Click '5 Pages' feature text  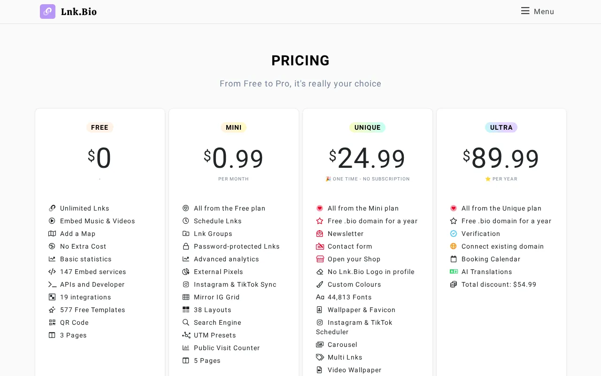coord(207,360)
